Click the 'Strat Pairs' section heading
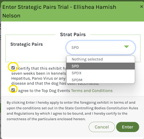Screen dimensions: 144x139 73,35
